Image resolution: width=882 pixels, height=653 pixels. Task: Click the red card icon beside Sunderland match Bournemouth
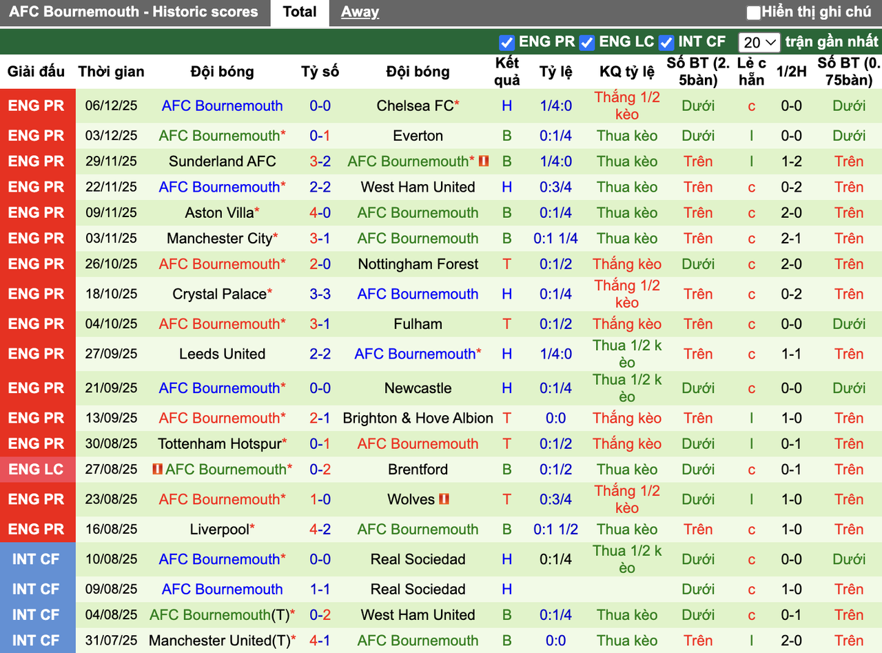(484, 161)
